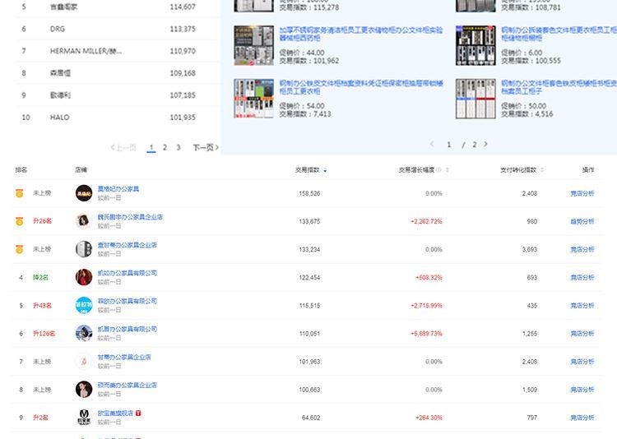This screenshot has height=439, width=617.
Task: Click the red Tmall badge beside 欧宝美旗舰店
Action: (138, 413)
